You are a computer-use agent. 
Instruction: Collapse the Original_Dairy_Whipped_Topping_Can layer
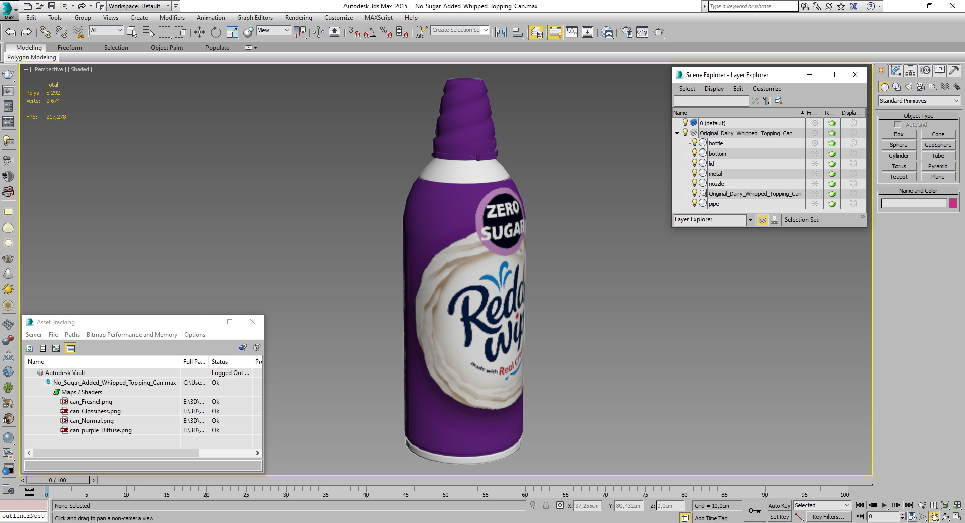point(677,133)
